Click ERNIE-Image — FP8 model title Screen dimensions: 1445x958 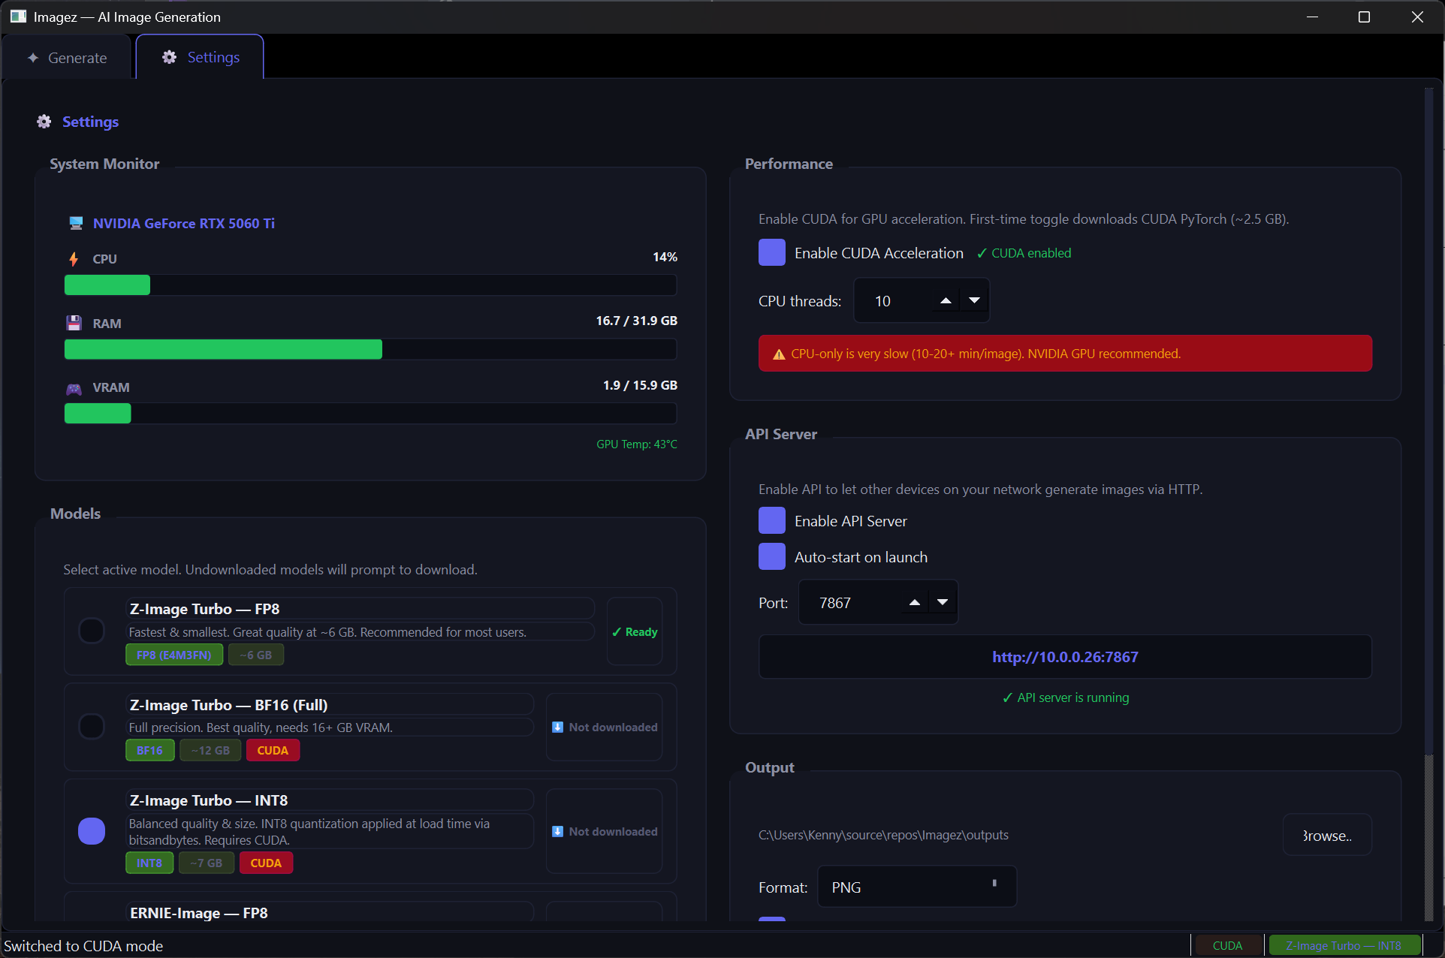199,913
